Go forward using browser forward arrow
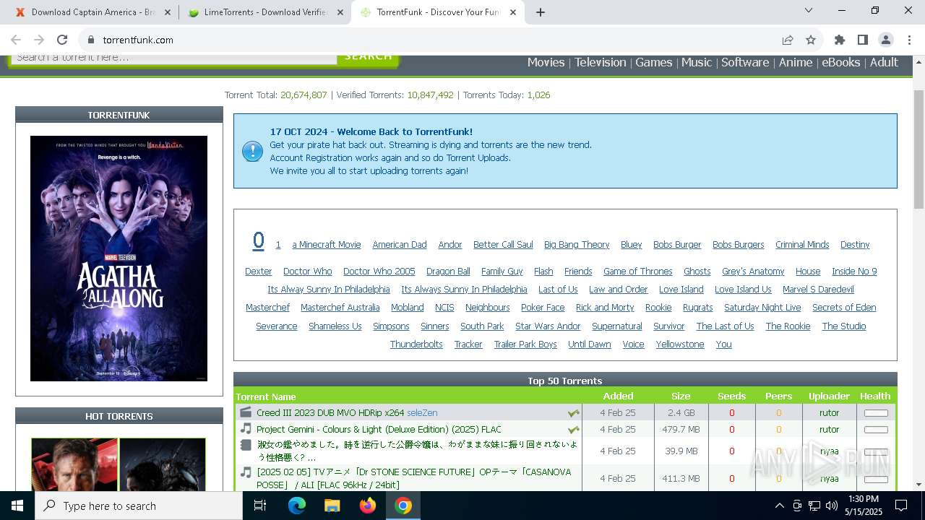The image size is (925, 520). point(39,40)
